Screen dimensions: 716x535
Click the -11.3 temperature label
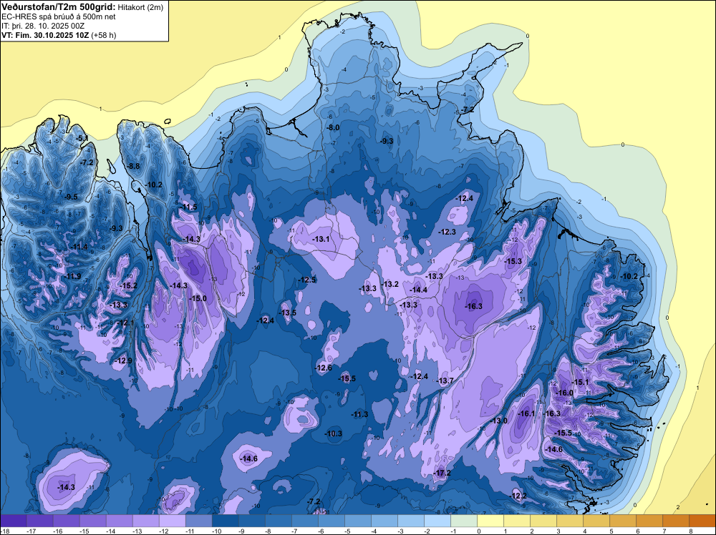click(x=360, y=414)
